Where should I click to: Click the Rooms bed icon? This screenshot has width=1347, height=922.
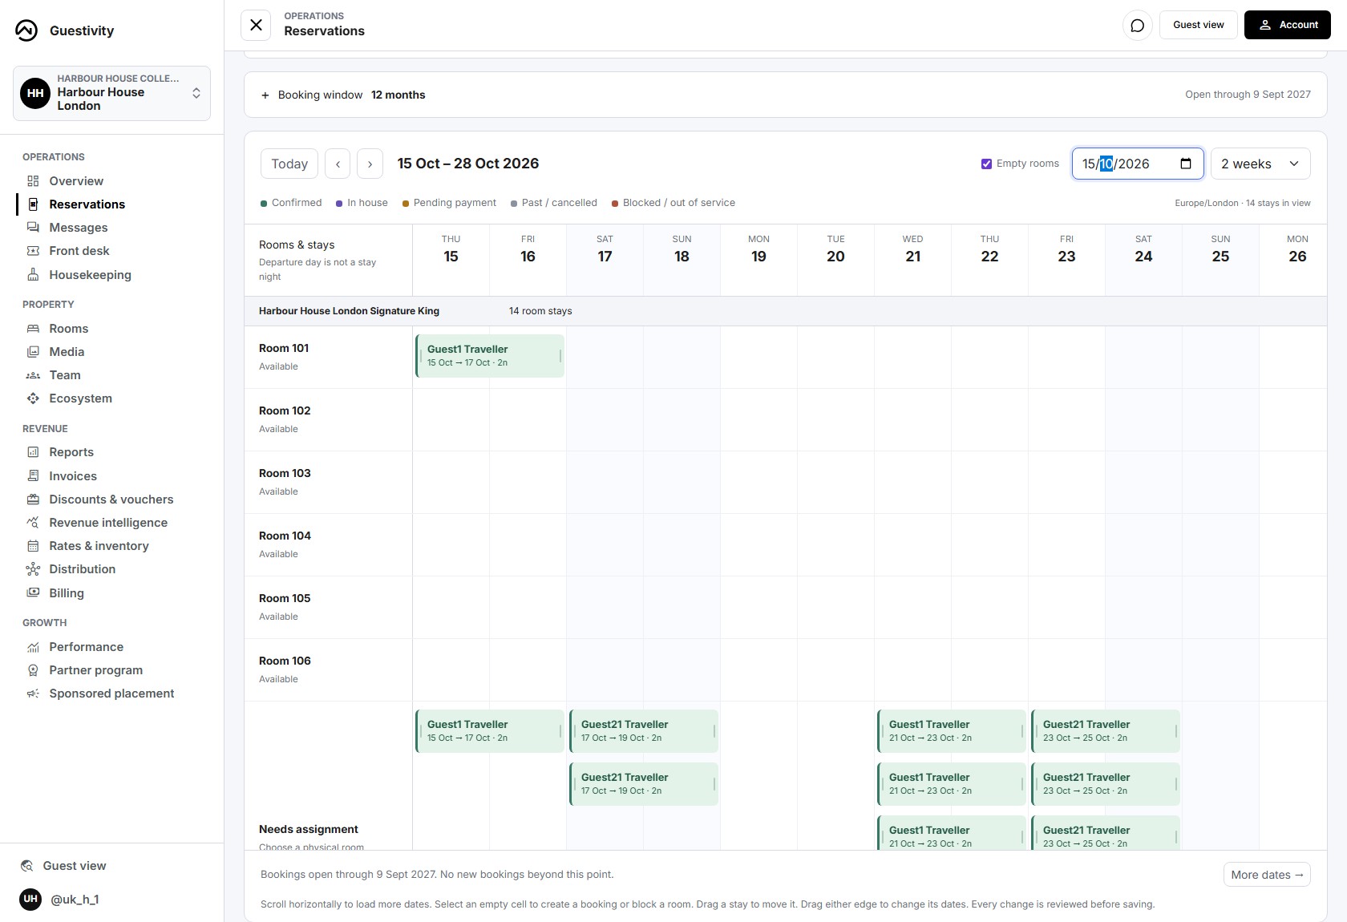[x=33, y=329]
